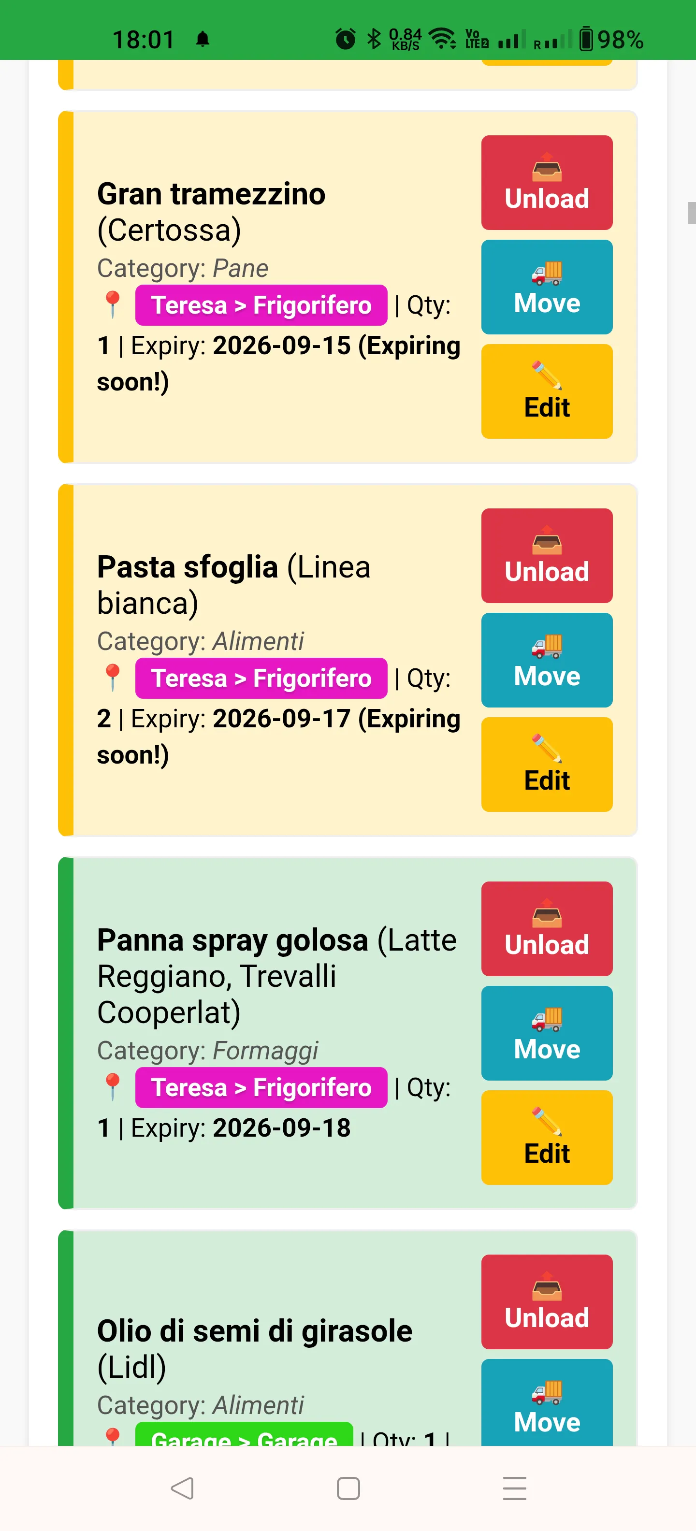696x1531 pixels.
Task: Unload the Pasta sfoglia item
Action: 547,556
